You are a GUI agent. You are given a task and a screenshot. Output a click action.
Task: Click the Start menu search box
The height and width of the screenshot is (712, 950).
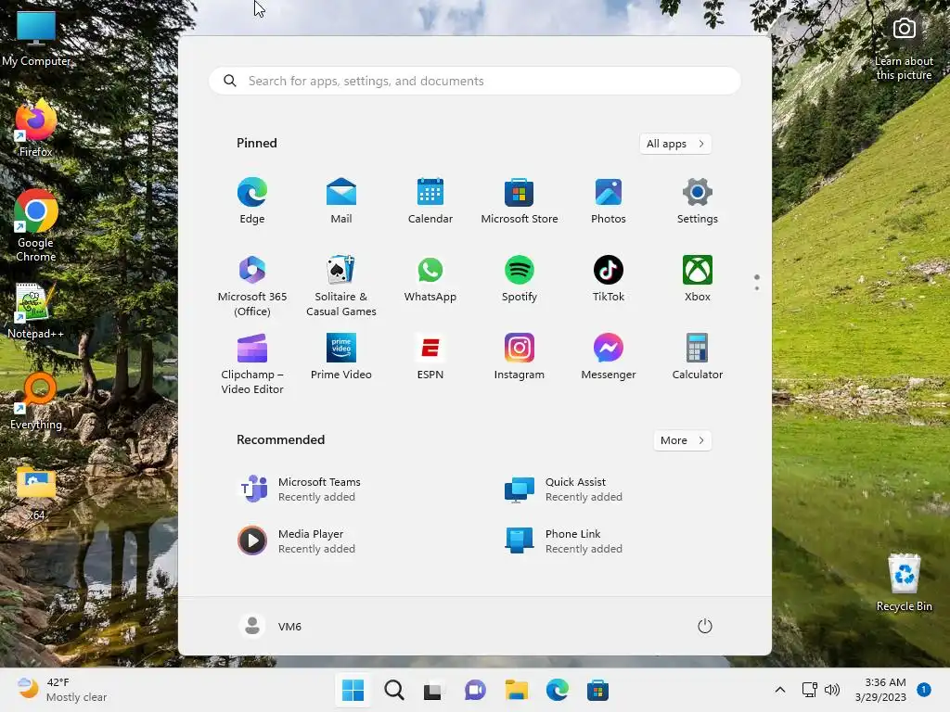pos(474,81)
